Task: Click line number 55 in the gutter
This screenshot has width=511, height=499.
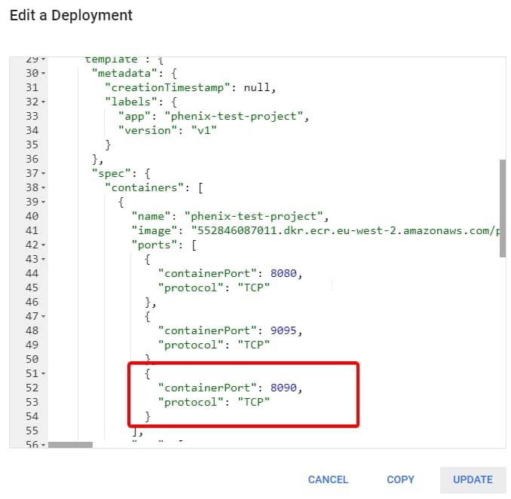Action: click(32, 431)
